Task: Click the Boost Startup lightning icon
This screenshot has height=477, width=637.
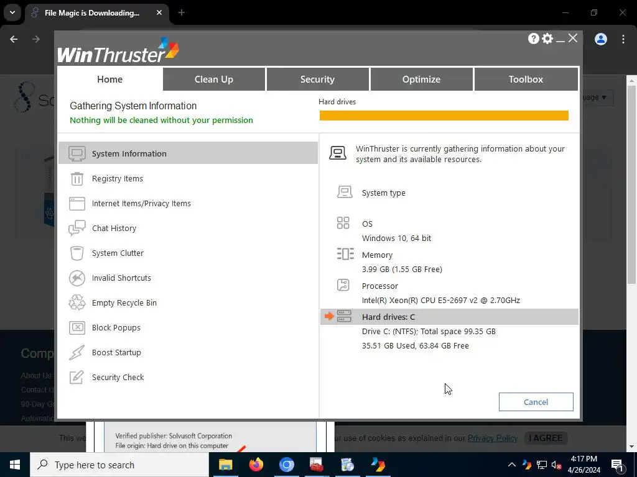Action: tap(77, 353)
